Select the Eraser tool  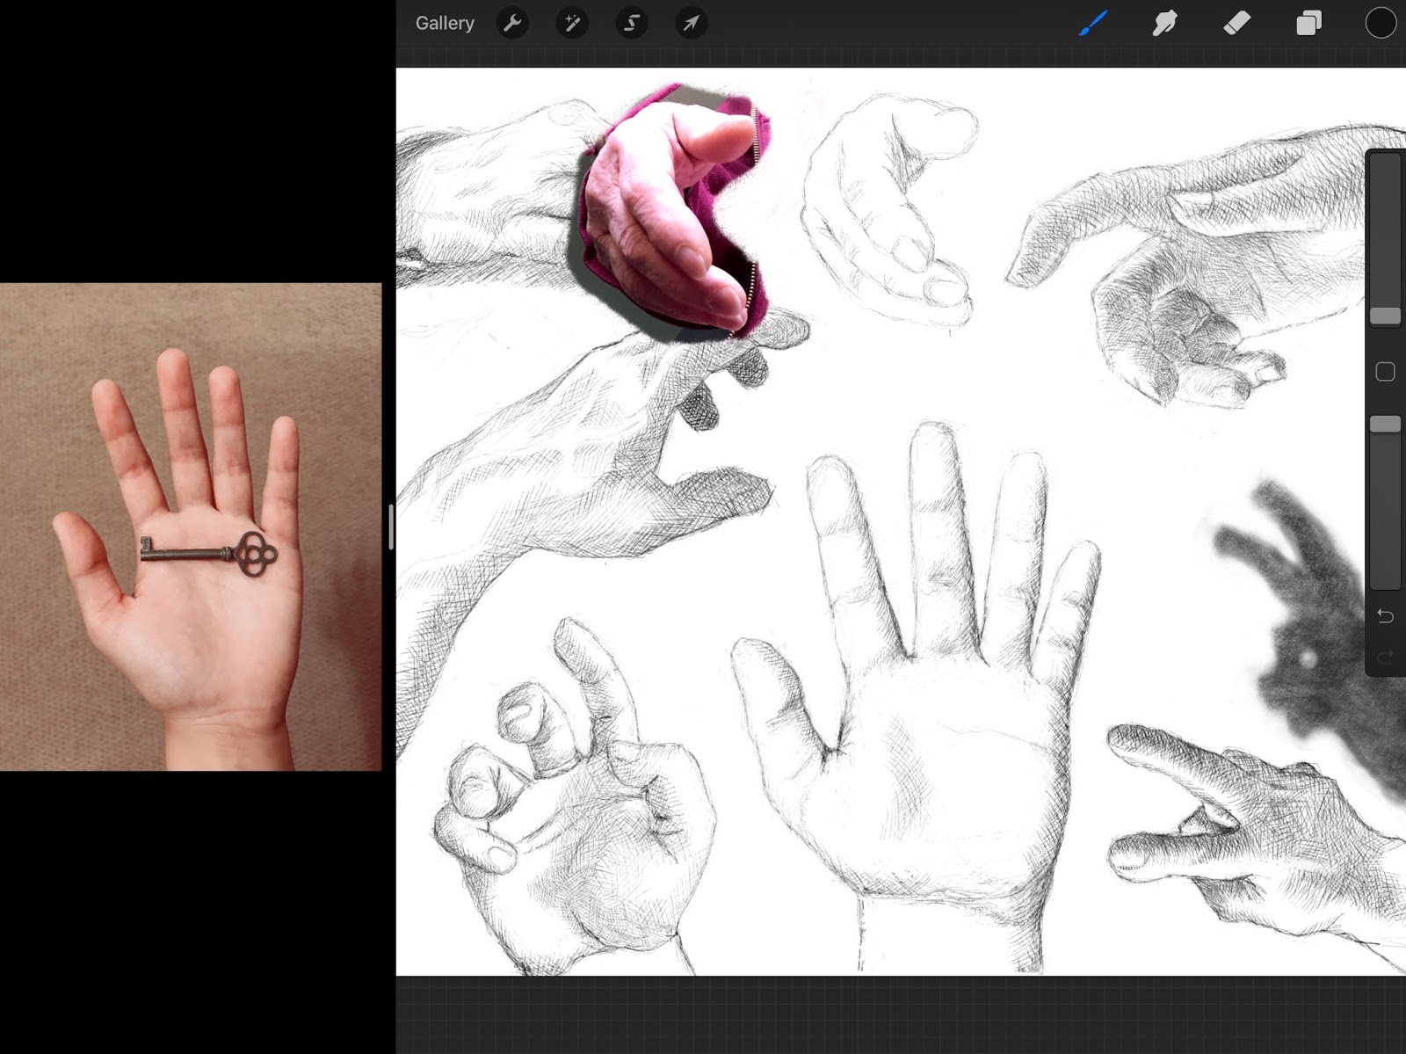[1236, 24]
